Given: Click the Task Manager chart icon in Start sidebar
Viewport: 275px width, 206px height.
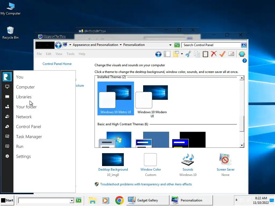Looking at the screenshot, I should pos(7,136).
